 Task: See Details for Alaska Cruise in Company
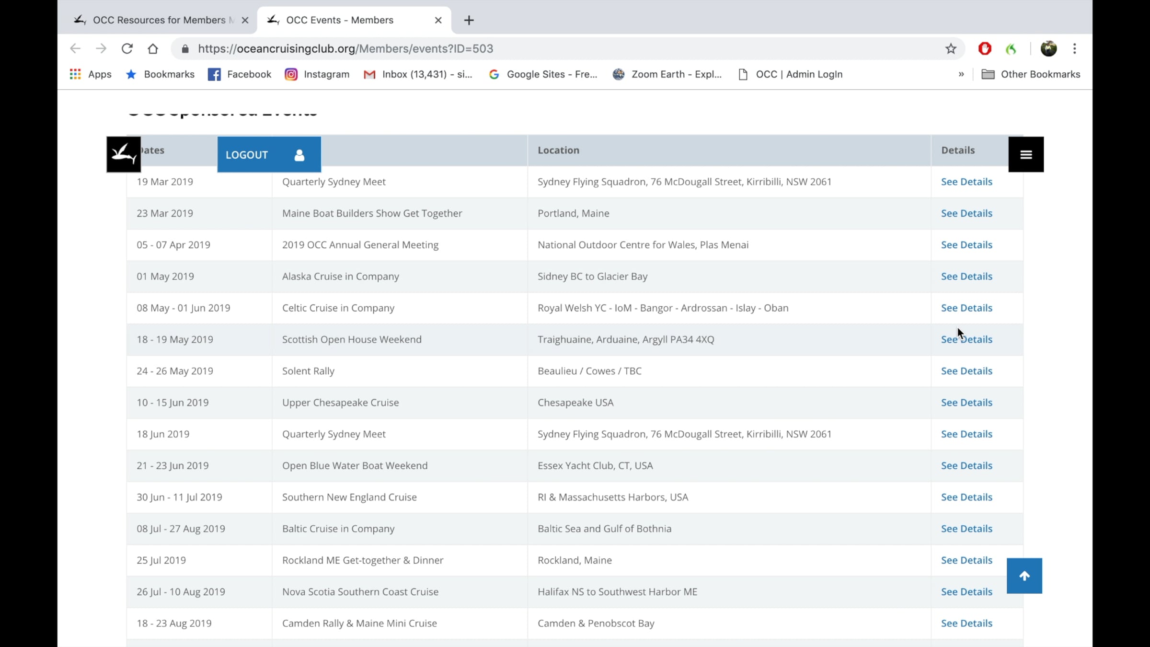coord(966,277)
